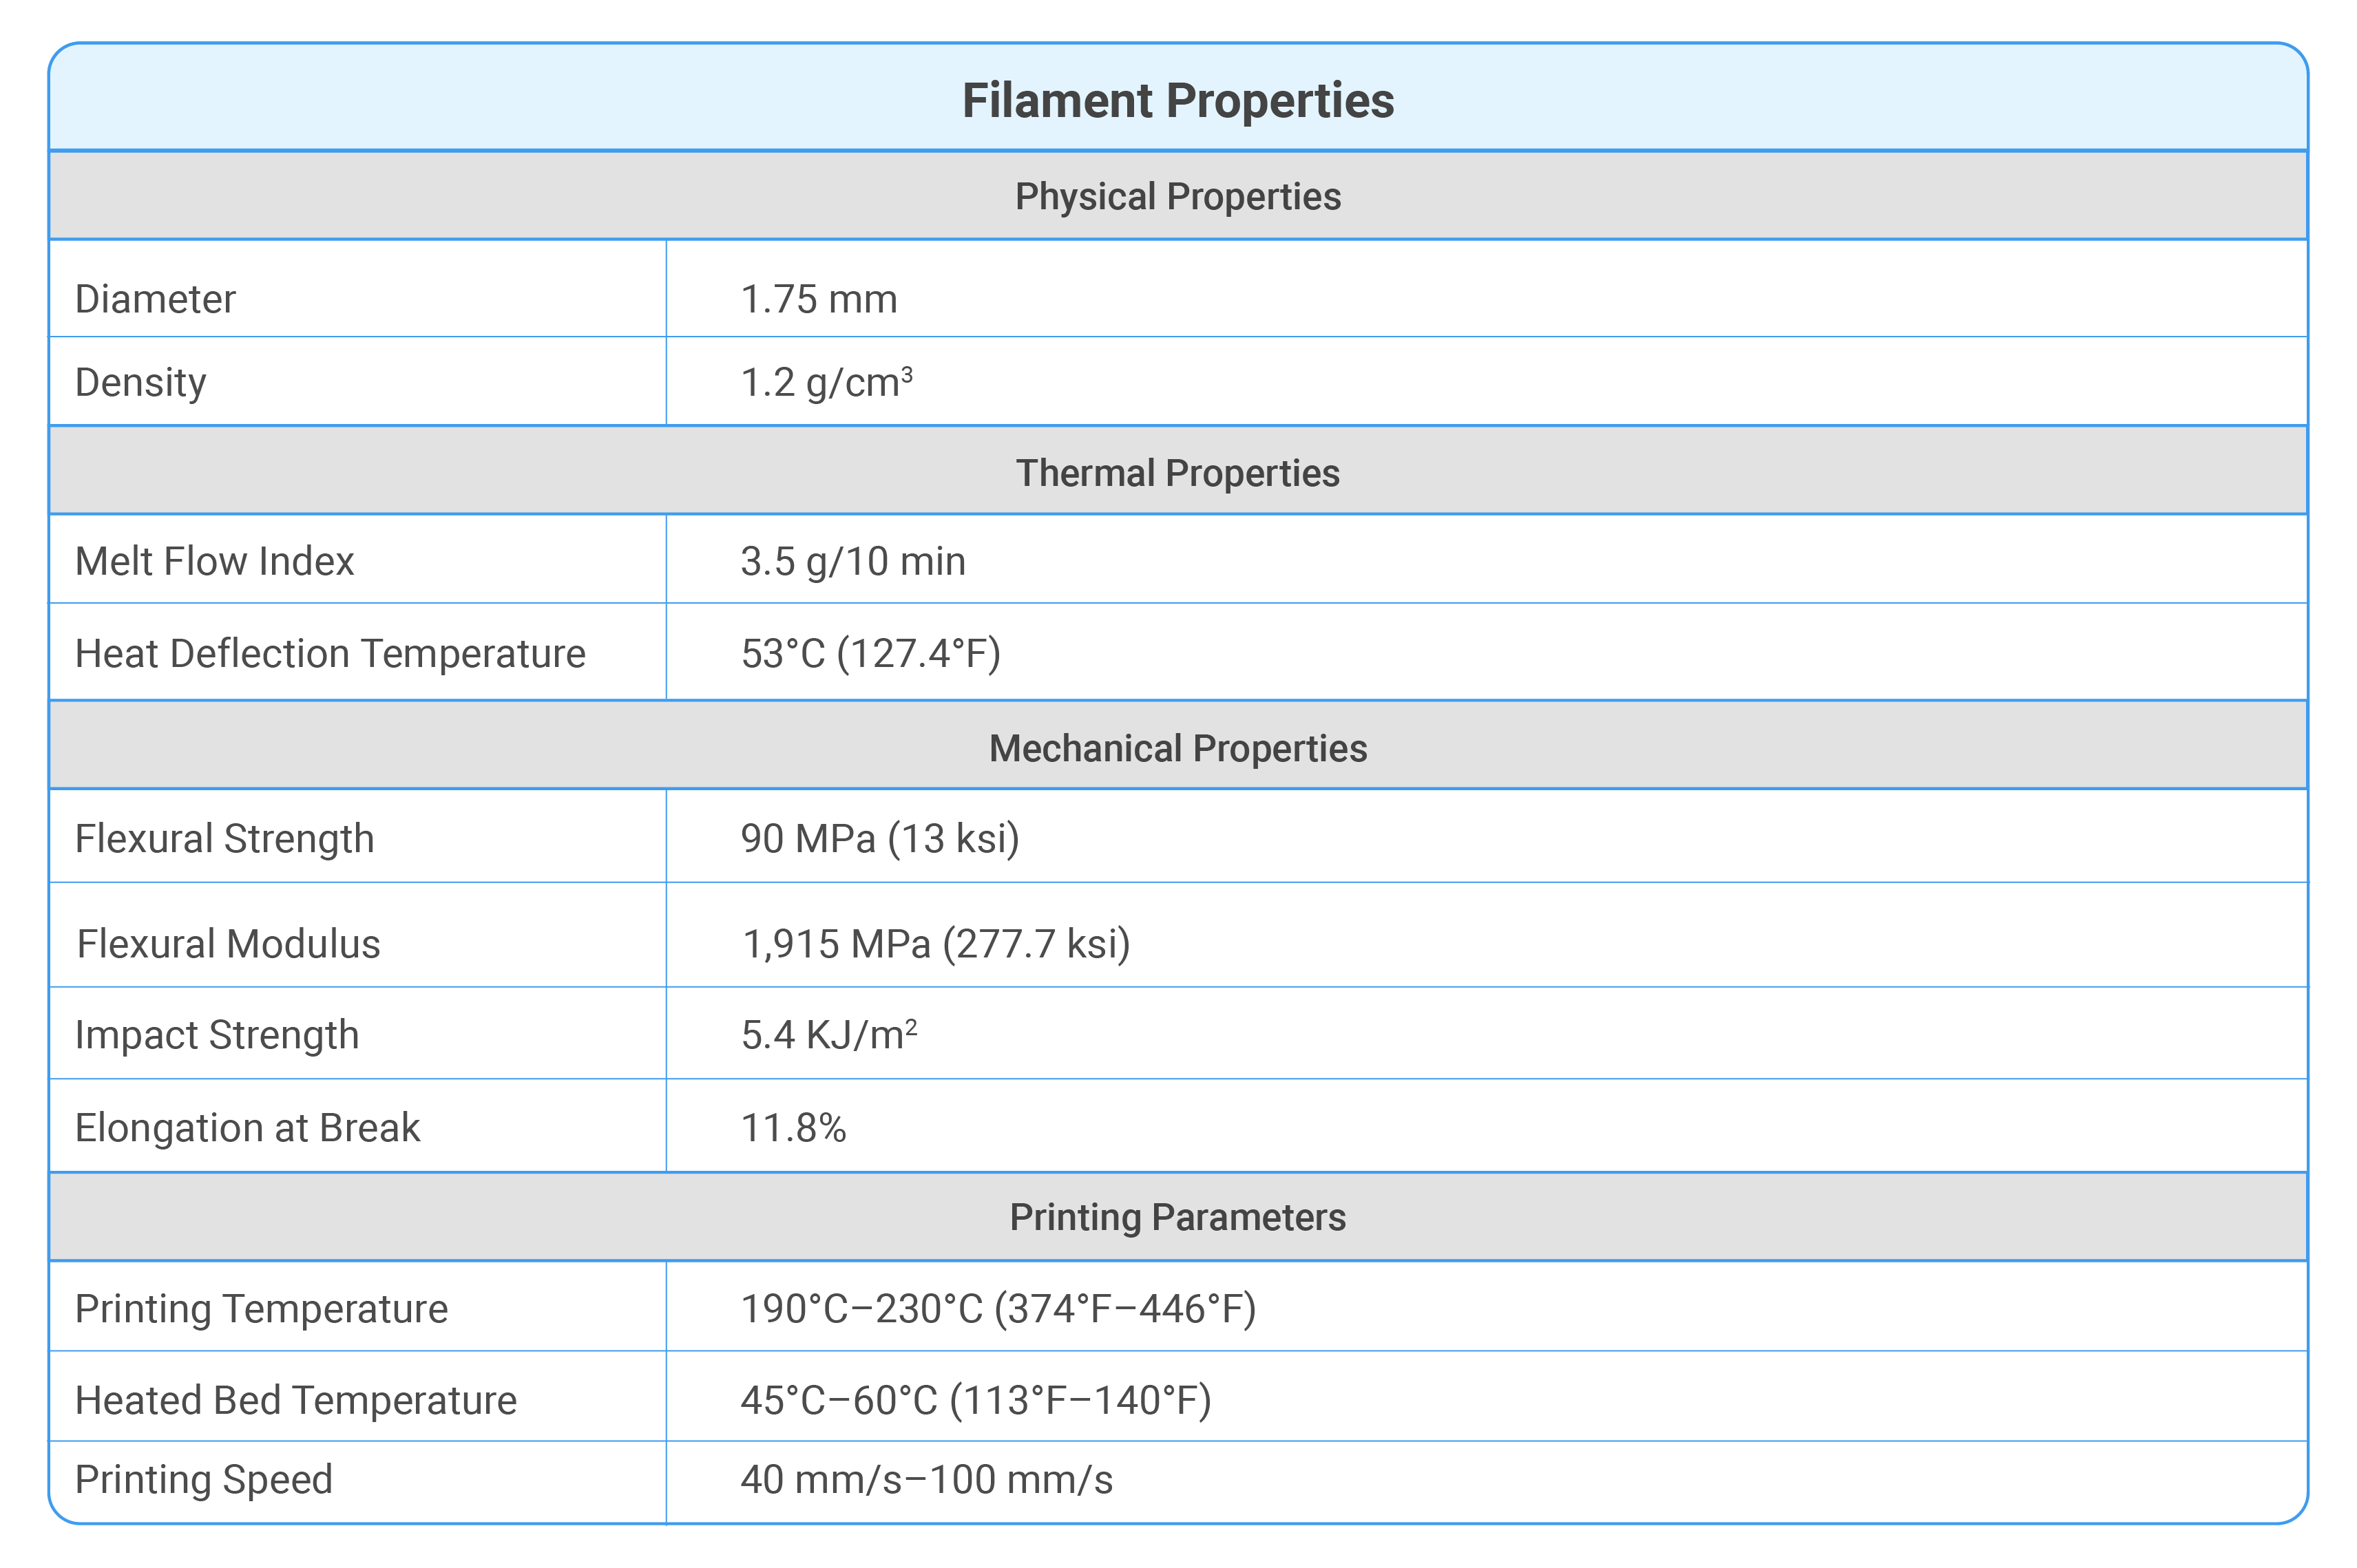
Task: Click the Heated Bed Temperature value
Action: pyautogui.click(x=976, y=1401)
